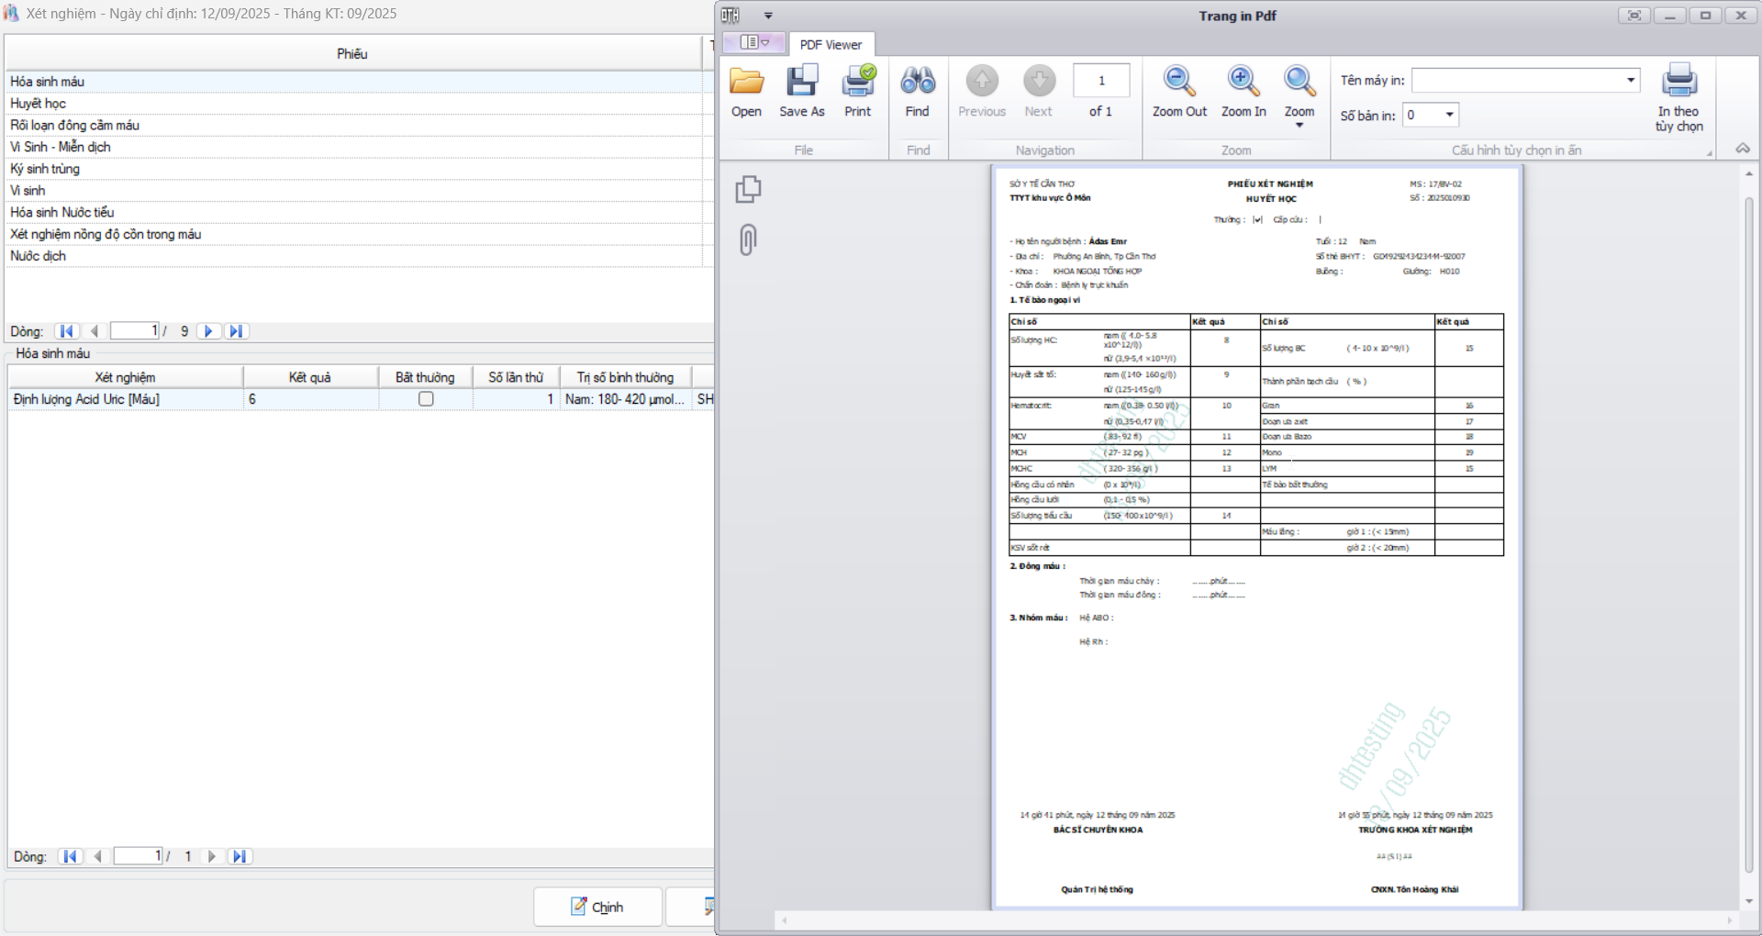Sort by the Kết quả column header
Image resolution: width=1762 pixels, height=936 pixels.
[x=310, y=377]
